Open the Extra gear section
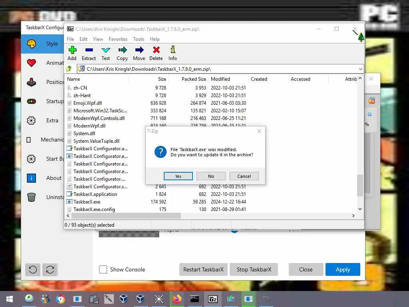409x307 pixels. (43, 120)
